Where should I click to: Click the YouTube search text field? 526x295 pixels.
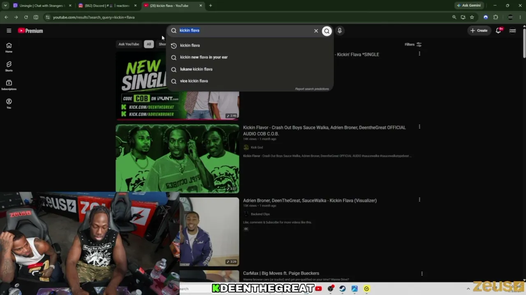[x=245, y=31]
